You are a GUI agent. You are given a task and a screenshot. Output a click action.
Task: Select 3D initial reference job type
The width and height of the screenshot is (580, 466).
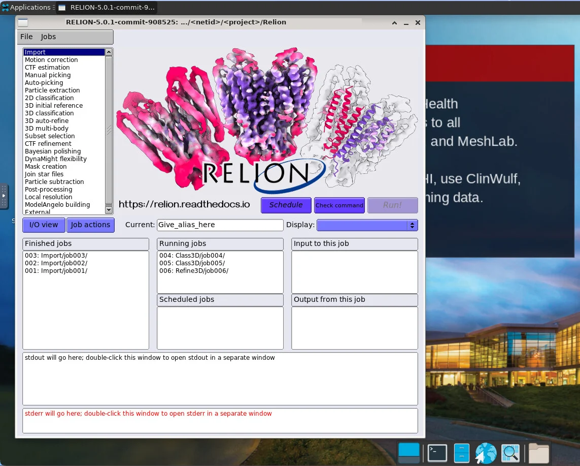pyautogui.click(x=64, y=106)
